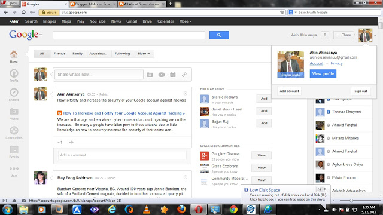The width and height of the screenshot is (383, 215).
Task: Click Mirjana Mirjanka in chat list
Action: point(345,138)
